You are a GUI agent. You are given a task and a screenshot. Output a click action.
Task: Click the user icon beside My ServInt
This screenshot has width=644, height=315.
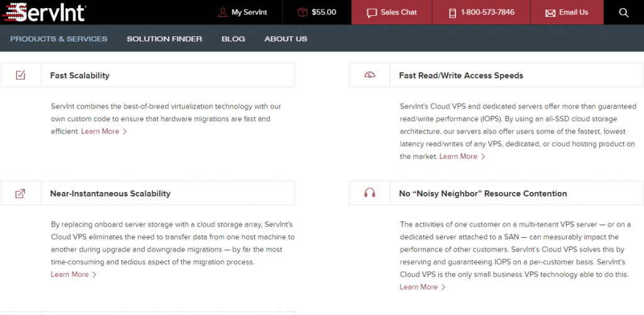tap(222, 13)
